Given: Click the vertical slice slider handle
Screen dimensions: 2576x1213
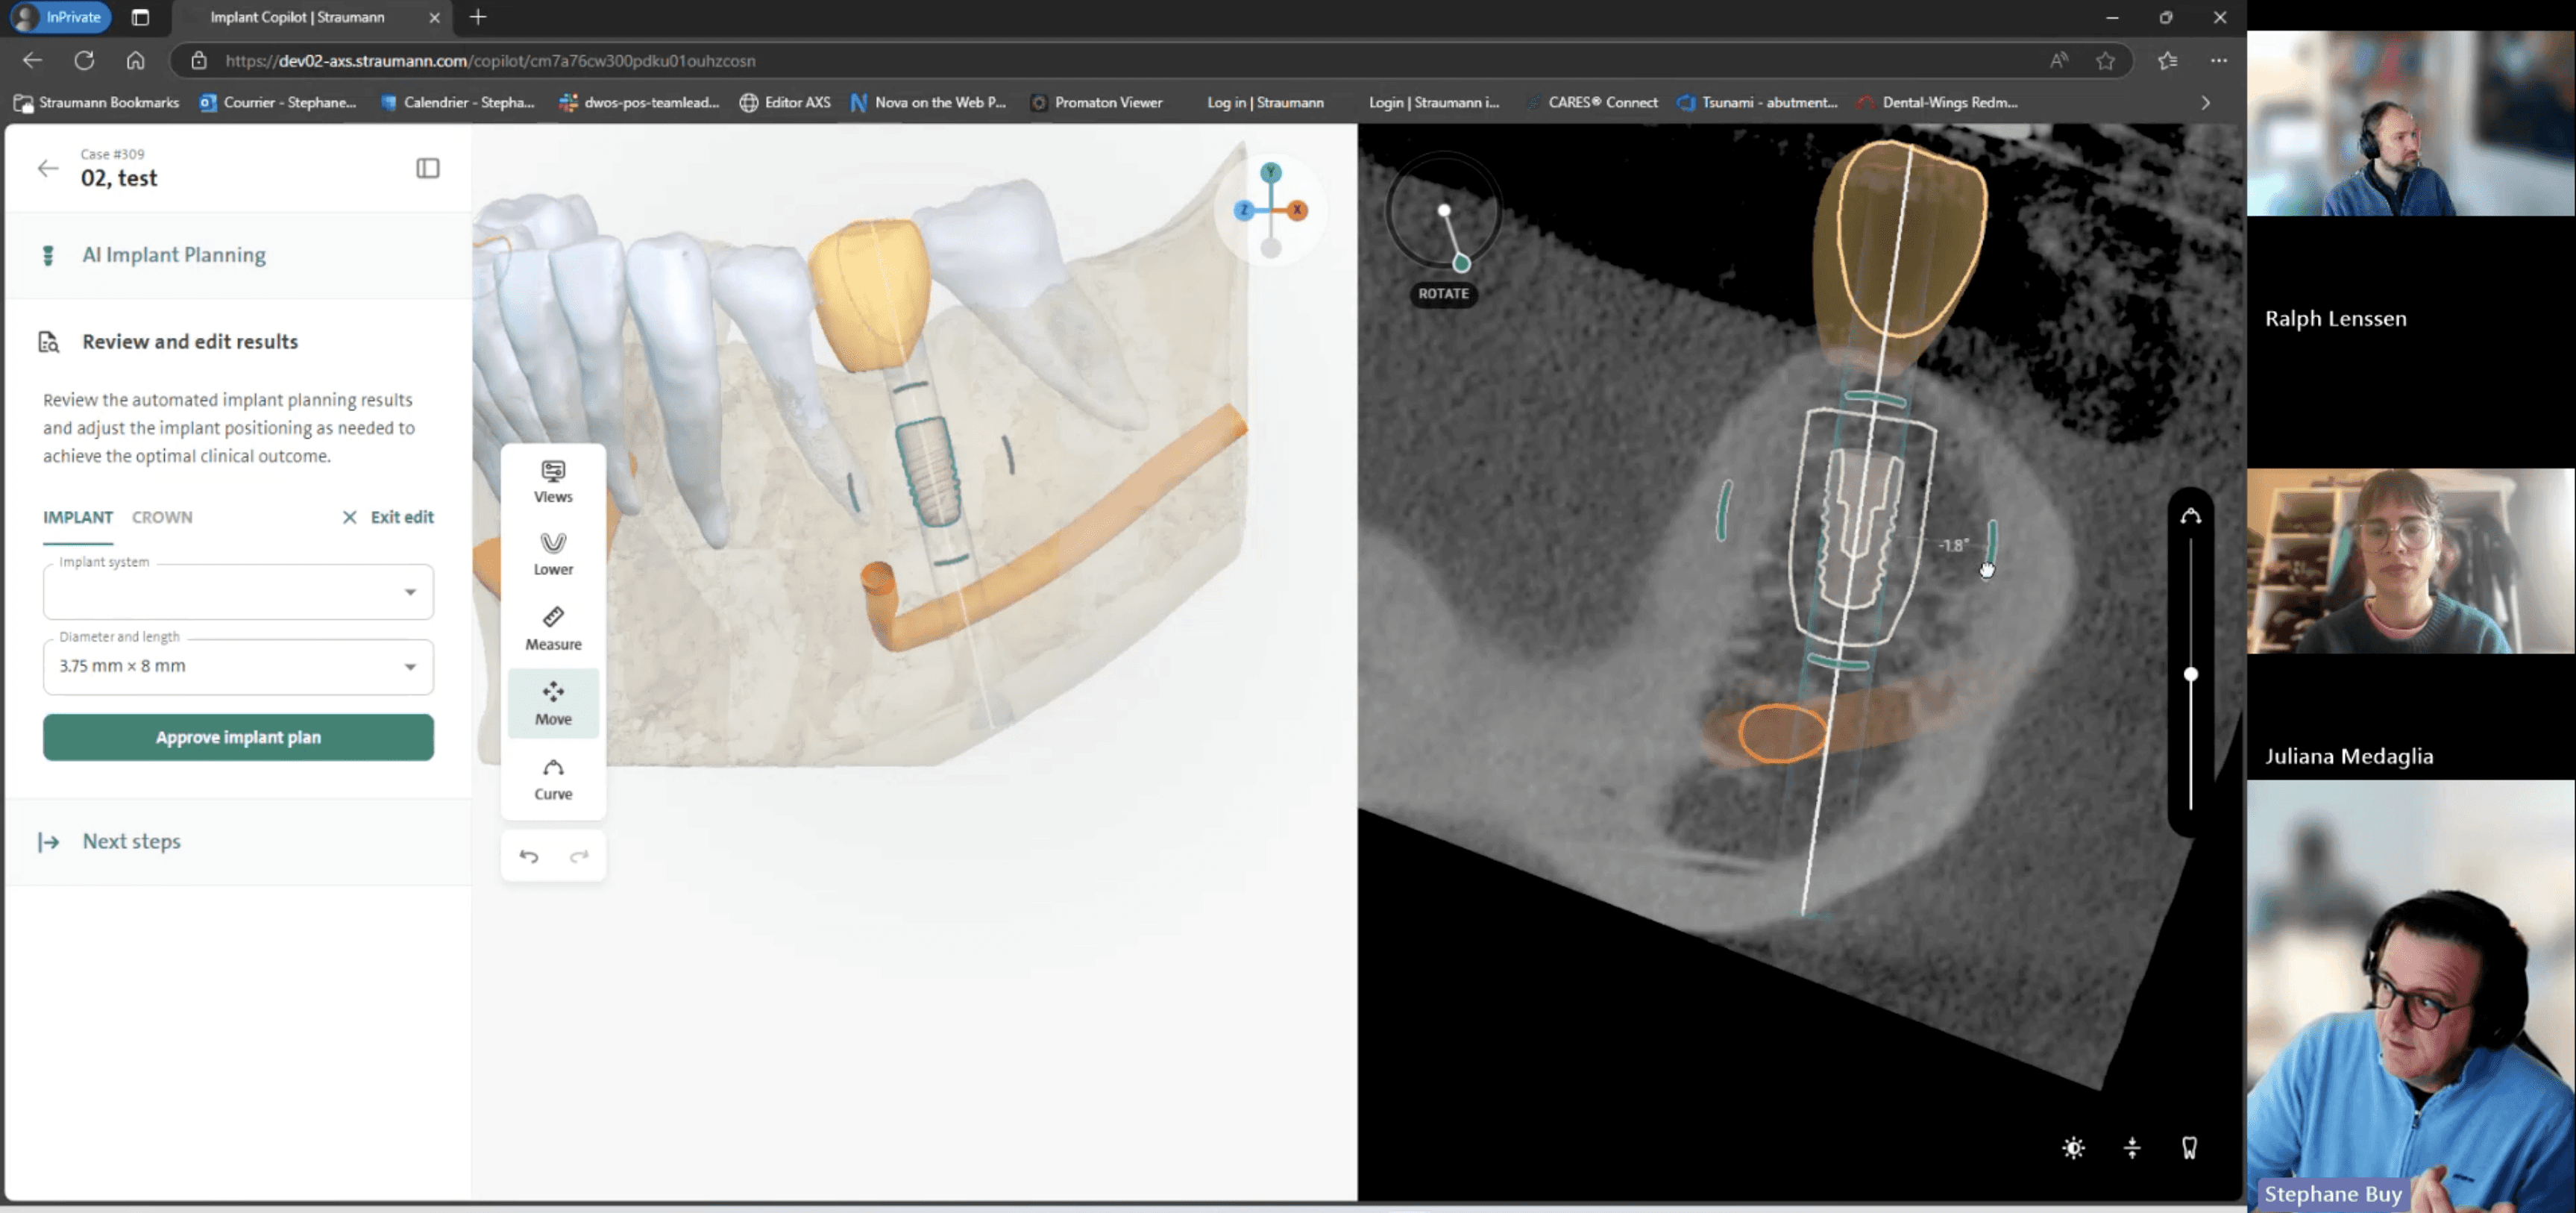Looking at the screenshot, I should click(x=2190, y=675).
